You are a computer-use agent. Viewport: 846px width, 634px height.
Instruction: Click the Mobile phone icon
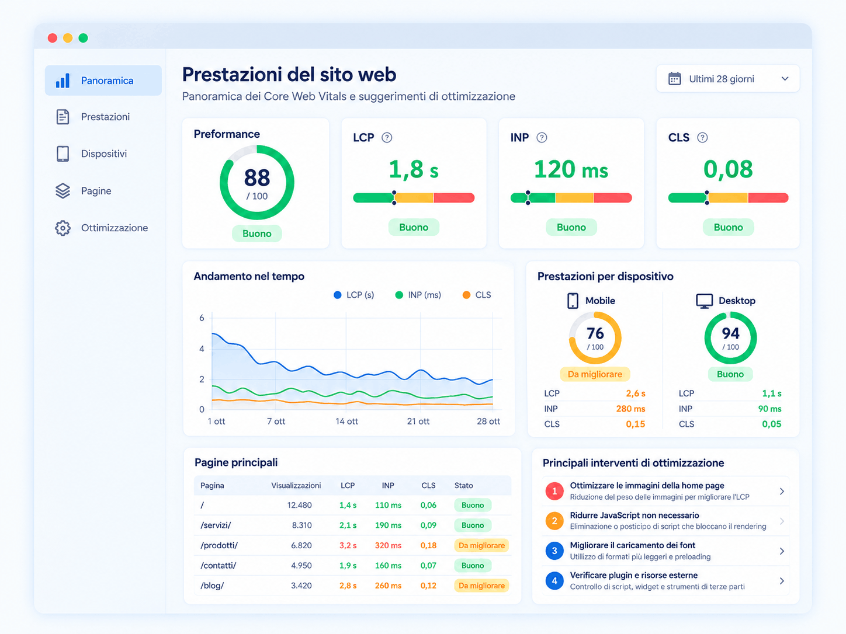click(573, 301)
